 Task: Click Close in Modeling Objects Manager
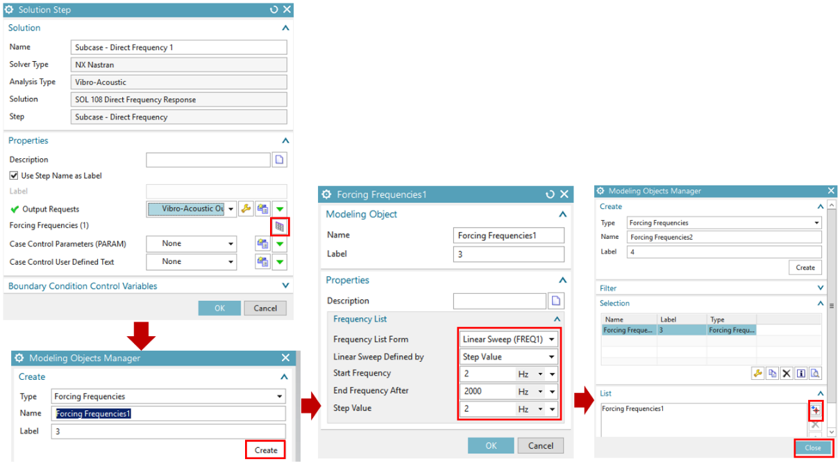click(812, 448)
